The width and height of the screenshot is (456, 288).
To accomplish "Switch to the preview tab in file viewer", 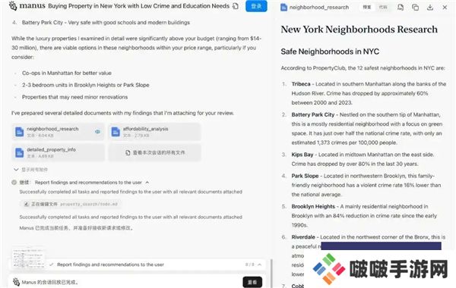I will (x=367, y=8).
